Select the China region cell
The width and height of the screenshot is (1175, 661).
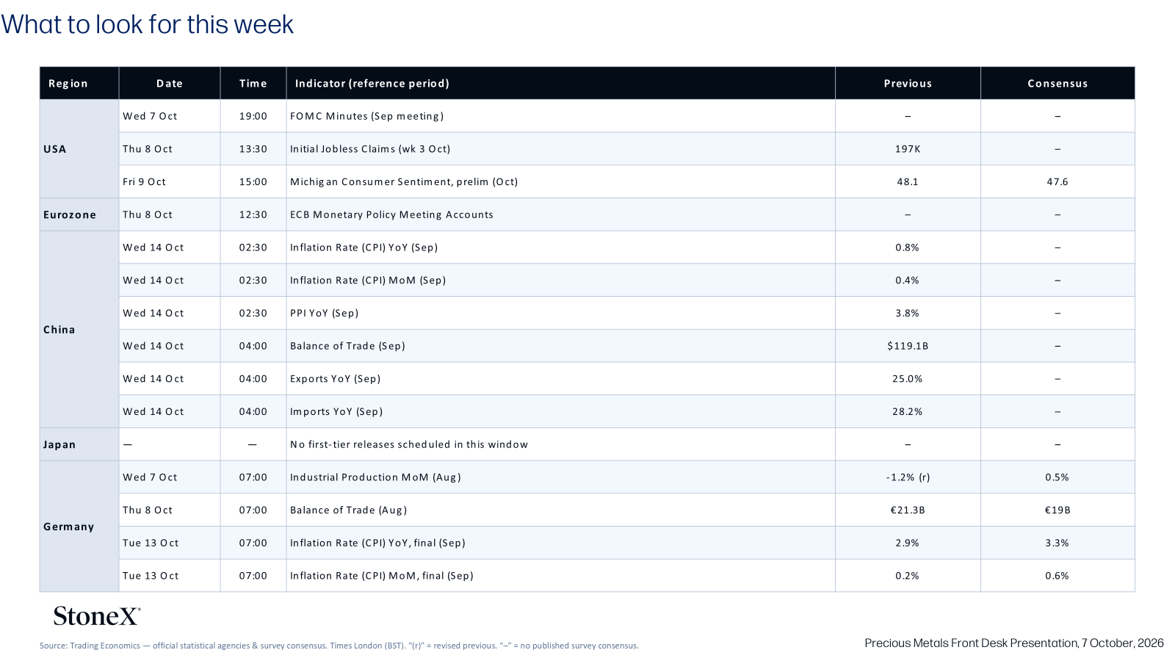pyautogui.click(x=79, y=330)
